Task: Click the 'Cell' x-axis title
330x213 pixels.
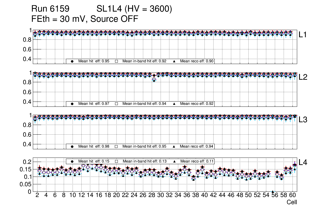Action: point(292,202)
